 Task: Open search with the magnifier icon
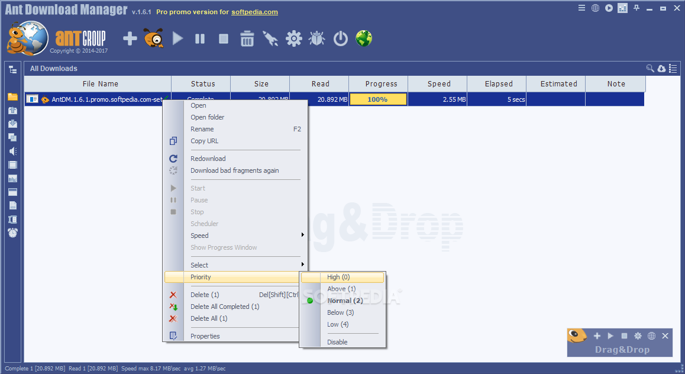click(650, 68)
